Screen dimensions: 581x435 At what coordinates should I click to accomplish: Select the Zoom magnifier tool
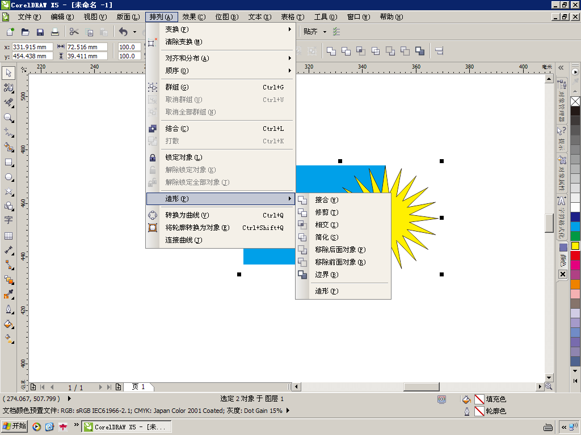click(x=9, y=118)
